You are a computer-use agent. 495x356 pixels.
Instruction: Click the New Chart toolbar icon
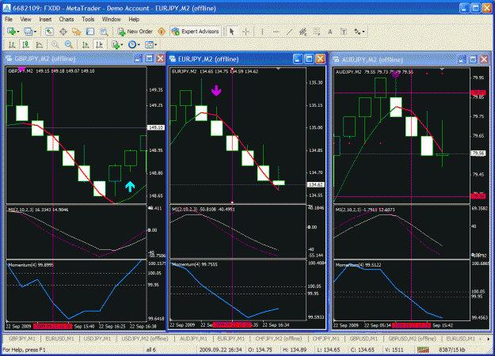13,32
